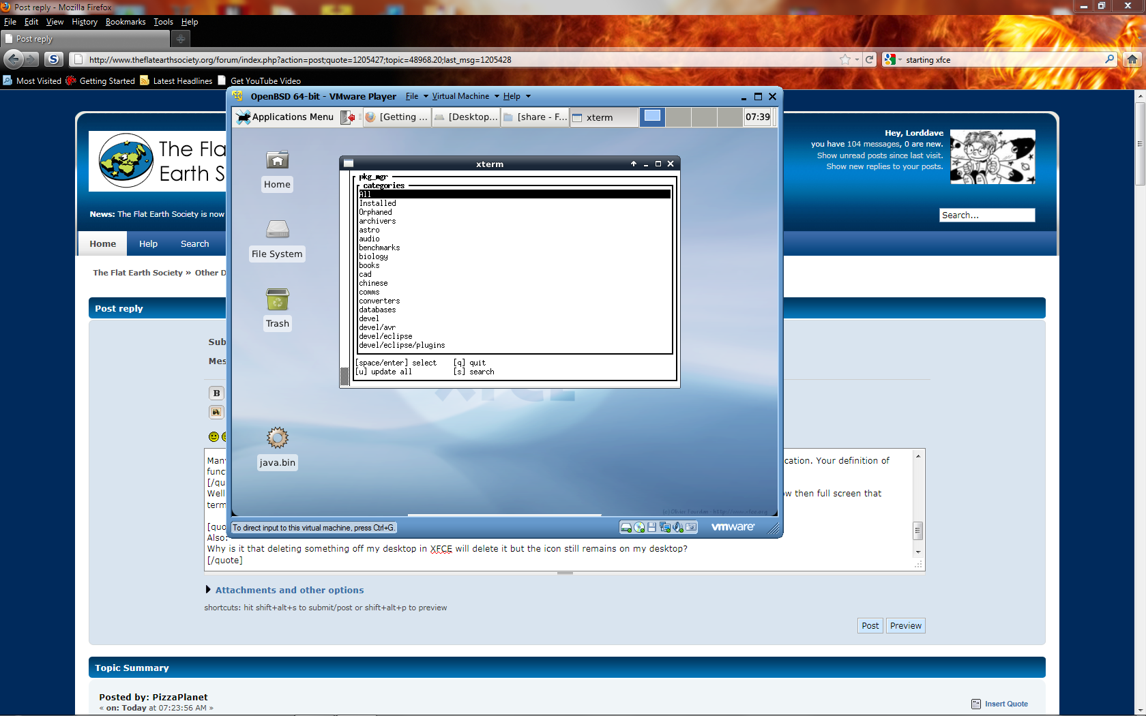Open the search engine selector dropdown

click(892, 59)
